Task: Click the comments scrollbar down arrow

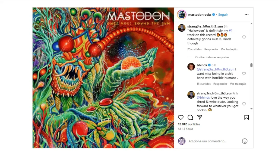Action: (x=251, y=109)
